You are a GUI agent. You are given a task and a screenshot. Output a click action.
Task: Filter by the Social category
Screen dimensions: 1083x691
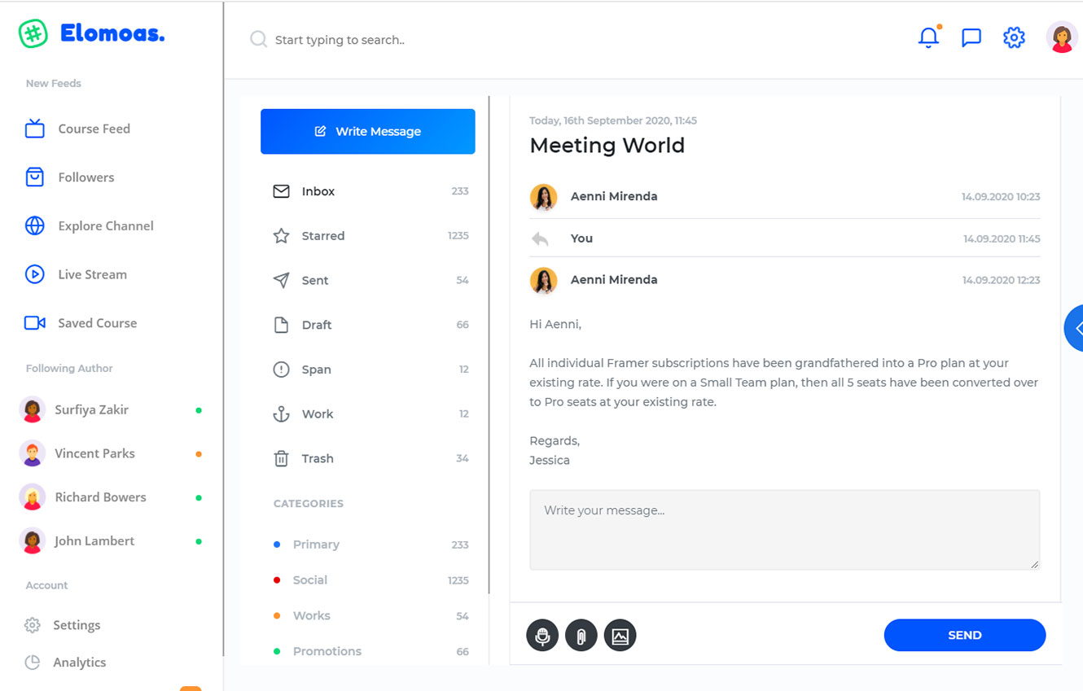pos(309,580)
